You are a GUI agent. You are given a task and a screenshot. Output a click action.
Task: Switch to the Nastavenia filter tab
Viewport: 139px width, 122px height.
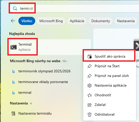pos(126,21)
